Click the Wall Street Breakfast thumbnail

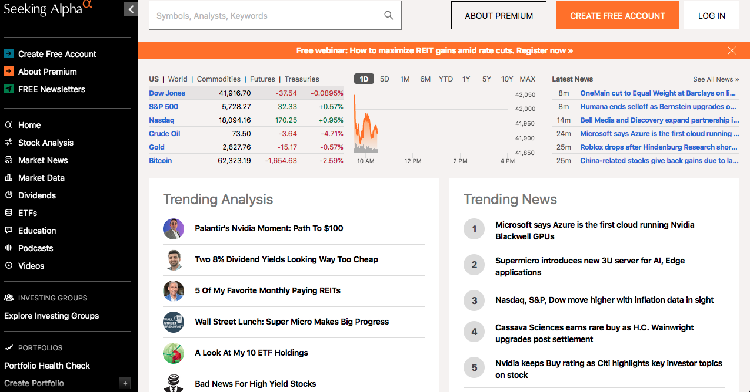click(x=174, y=322)
